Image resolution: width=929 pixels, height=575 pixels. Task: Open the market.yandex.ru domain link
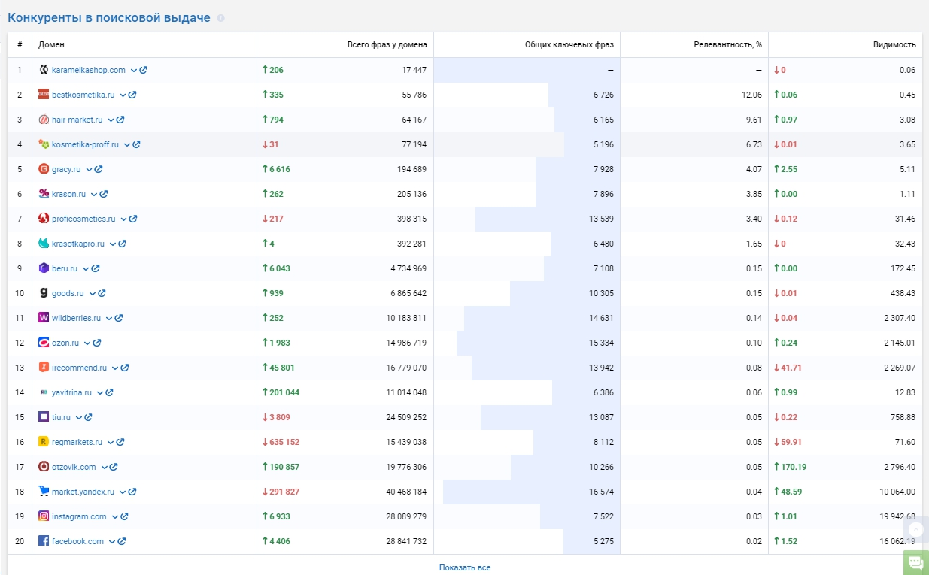click(83, 492)
